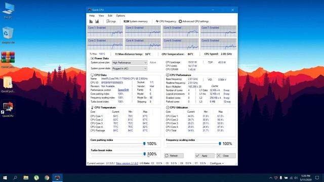Open the System power state dropdown
Image resolution: width=324 pixels, height=182 pixels.
click(x=130, y=68)
